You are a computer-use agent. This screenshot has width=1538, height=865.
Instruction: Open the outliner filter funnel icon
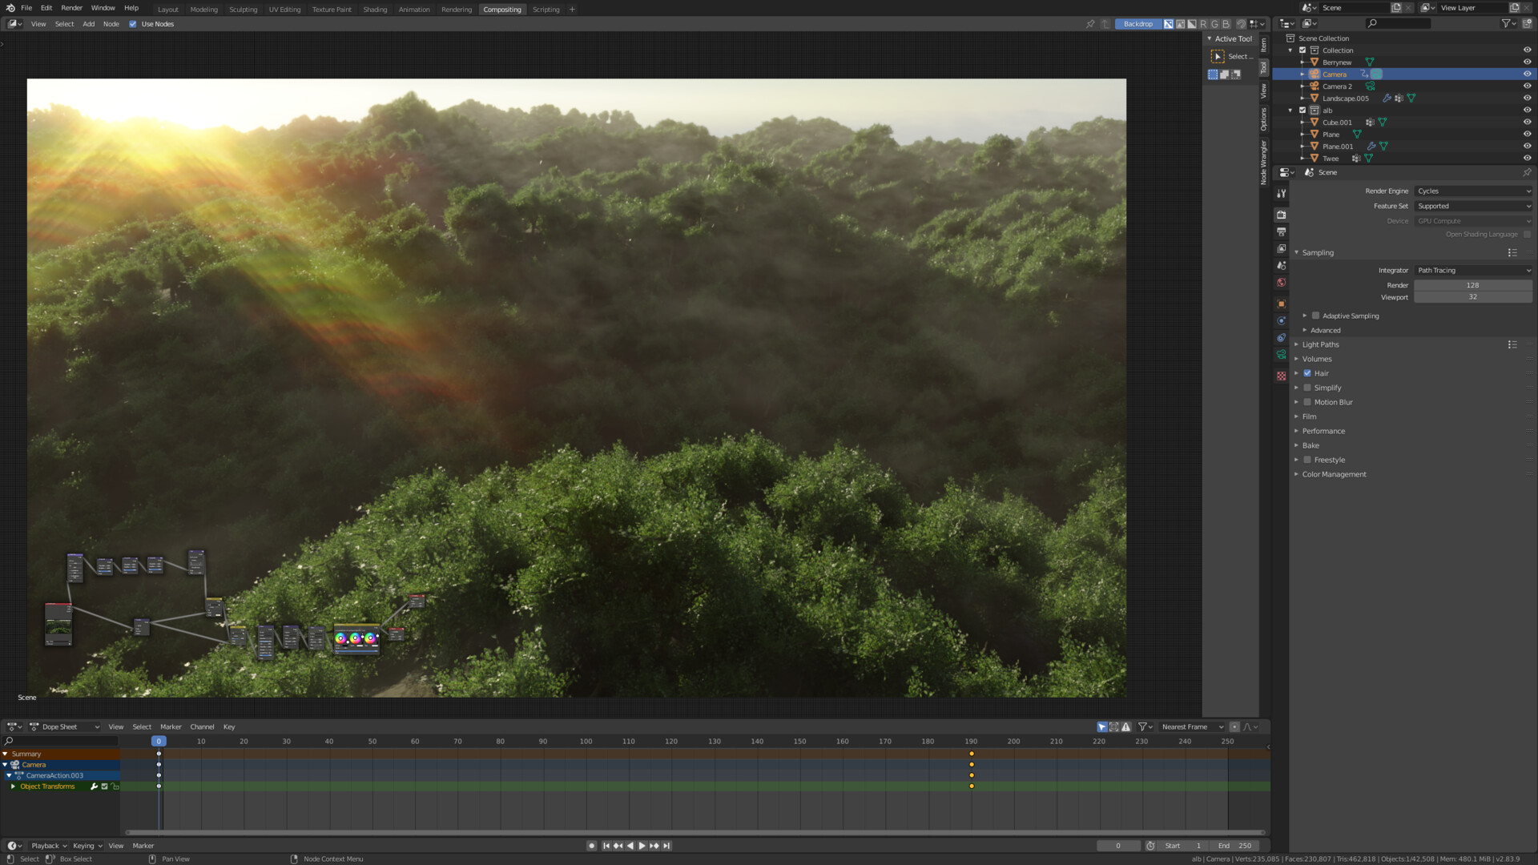pos(1504,23)
